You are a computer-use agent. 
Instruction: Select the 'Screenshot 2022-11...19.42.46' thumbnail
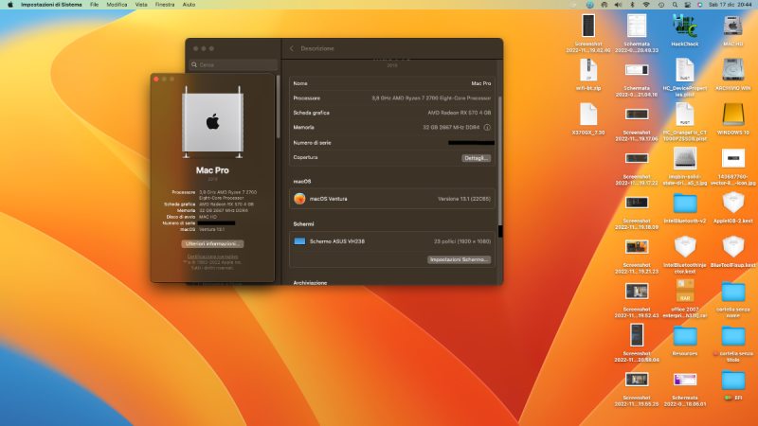(588, 26)
